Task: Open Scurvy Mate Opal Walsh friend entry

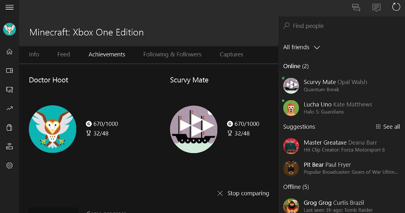Action: pyautogui.click(x=342, y=86)
